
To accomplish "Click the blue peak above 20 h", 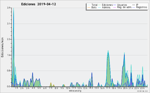I will click(124, 55).
